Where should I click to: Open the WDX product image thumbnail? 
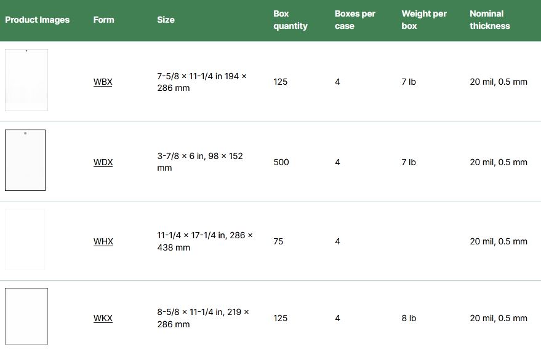point(25,160)
